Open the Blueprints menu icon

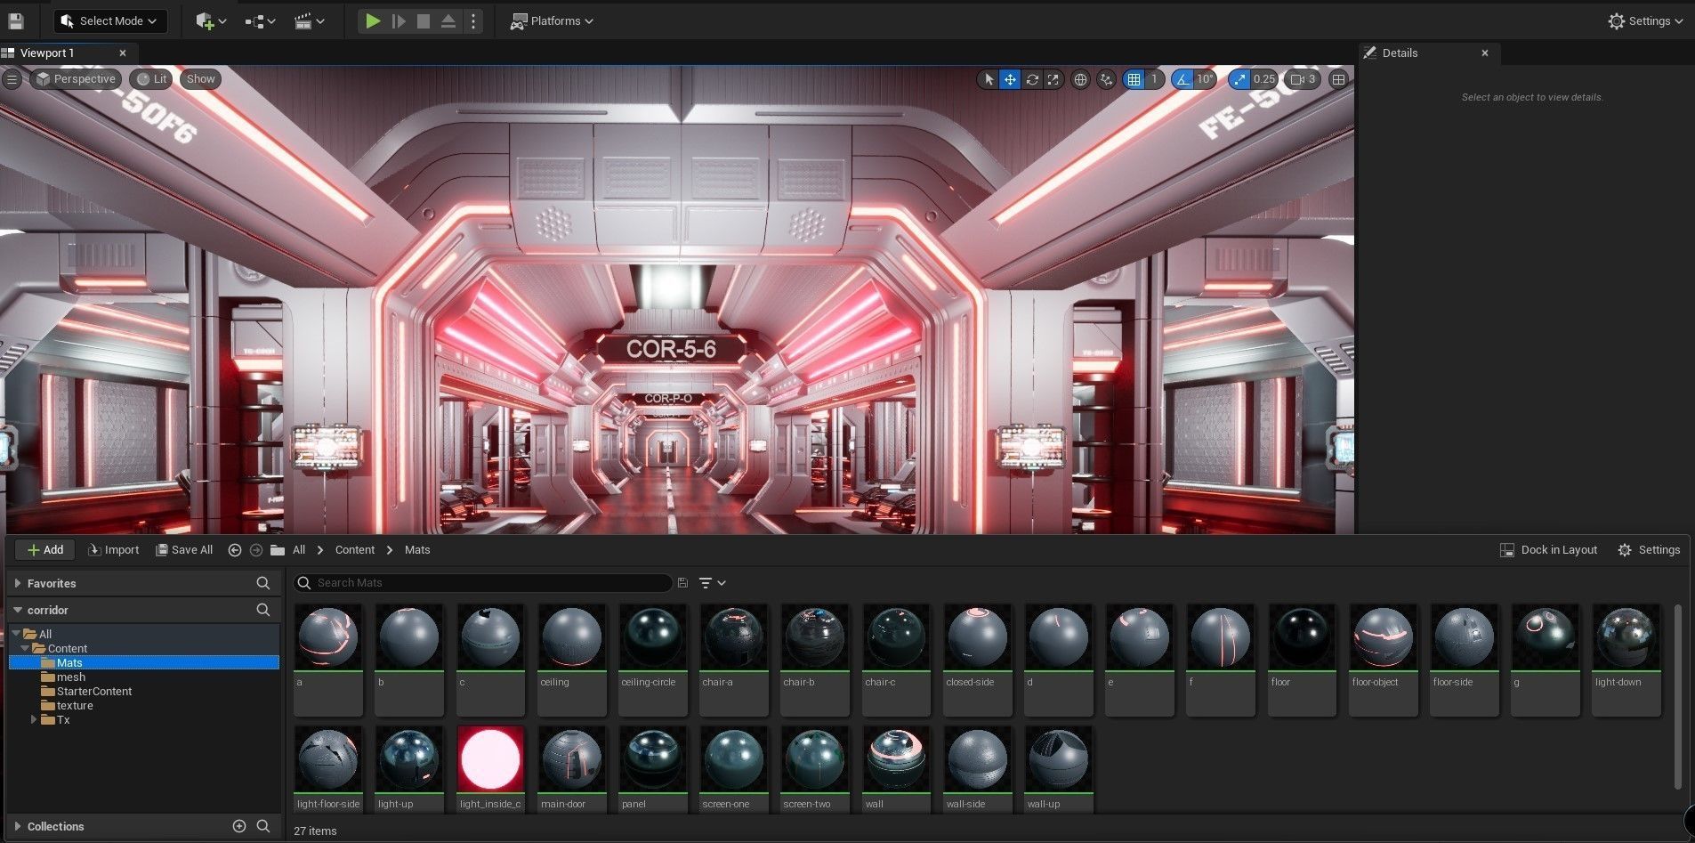tap(260, 20)
